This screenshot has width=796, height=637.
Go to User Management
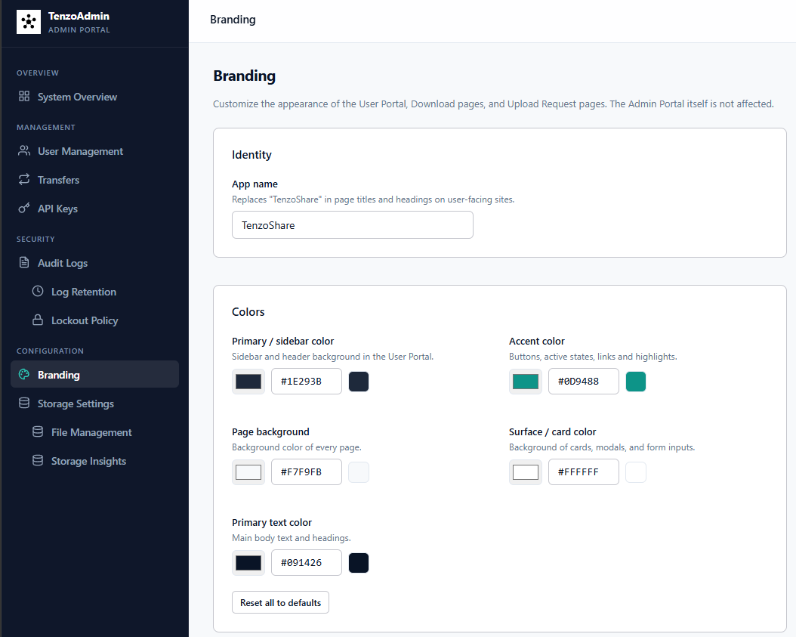(94, 151)
